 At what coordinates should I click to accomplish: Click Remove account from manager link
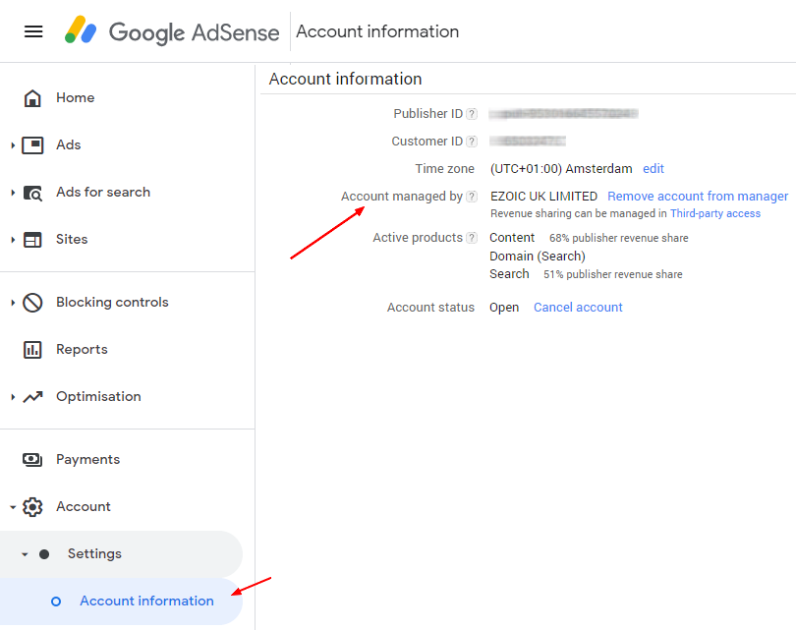(x=698, y=197)
